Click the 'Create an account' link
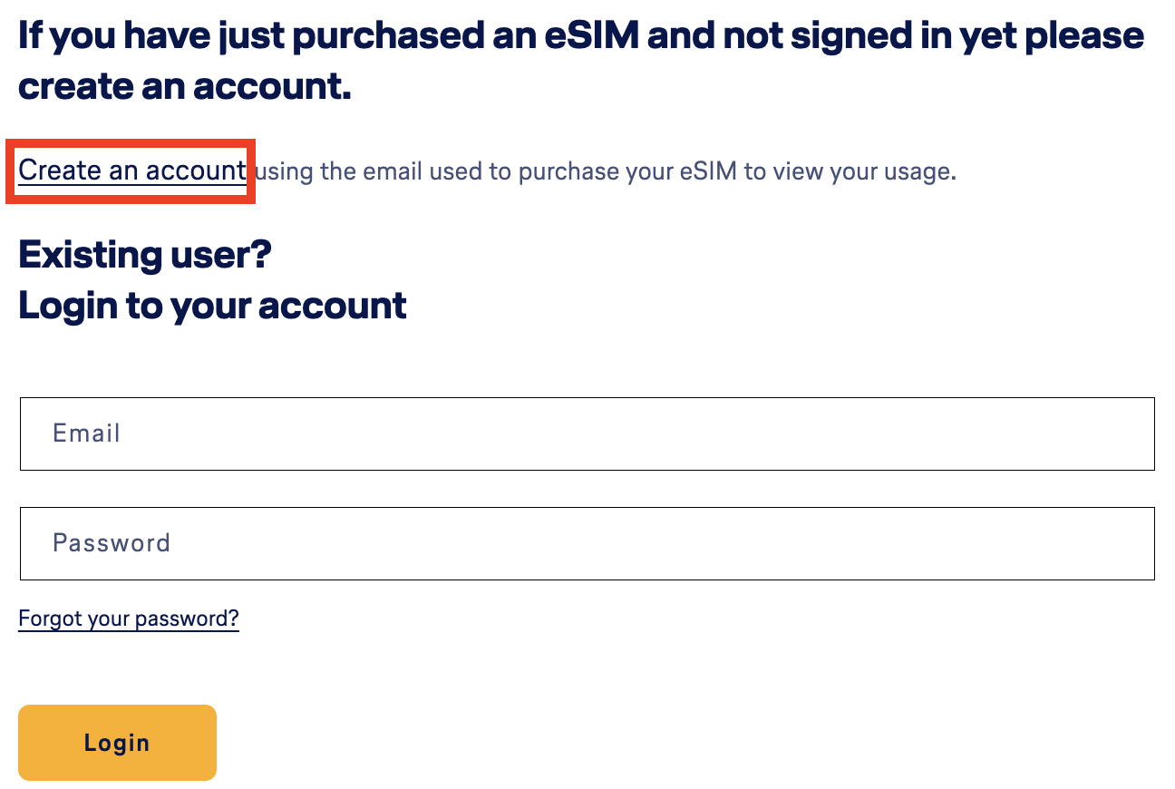1175x789 pixels. pyautogui.click(x=131, y=170)
